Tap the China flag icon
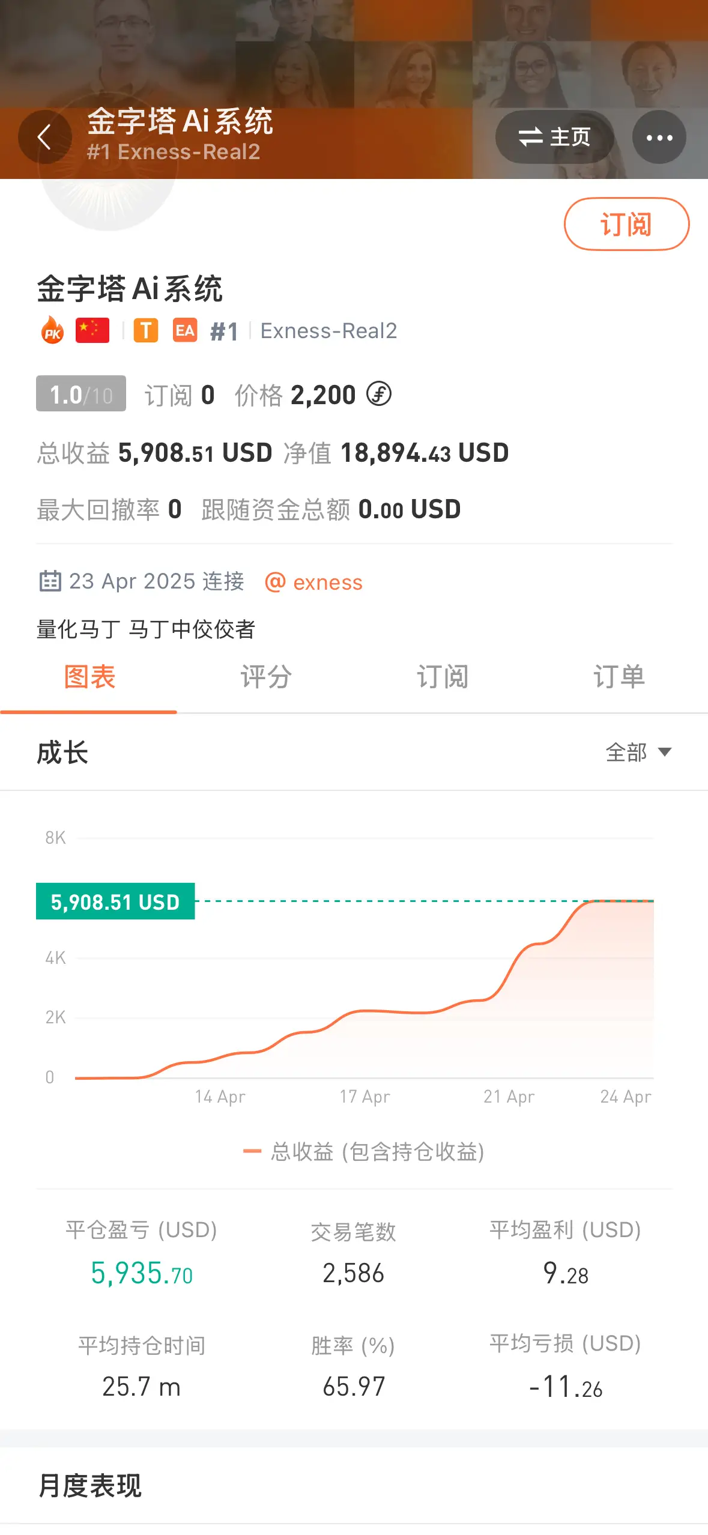This screenshot has width=708, height=1535. [x=92, y=330]
